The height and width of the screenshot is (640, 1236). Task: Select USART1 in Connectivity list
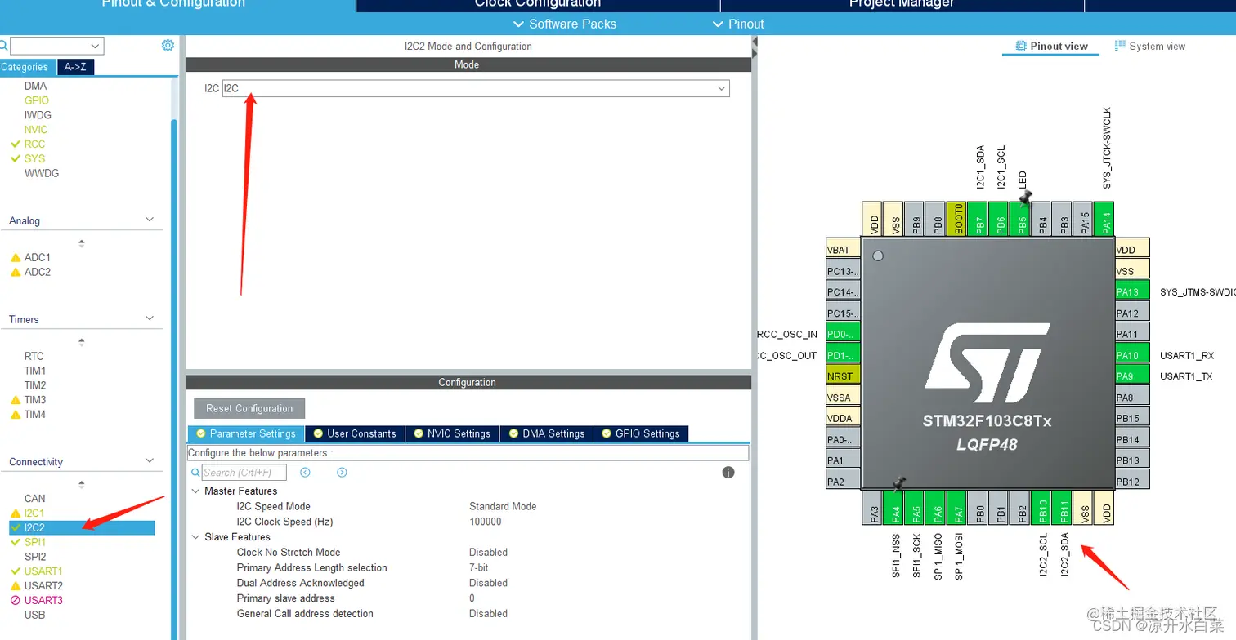tap(43, 571)
